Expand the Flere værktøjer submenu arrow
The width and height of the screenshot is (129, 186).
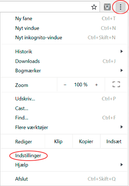point(121,127)
